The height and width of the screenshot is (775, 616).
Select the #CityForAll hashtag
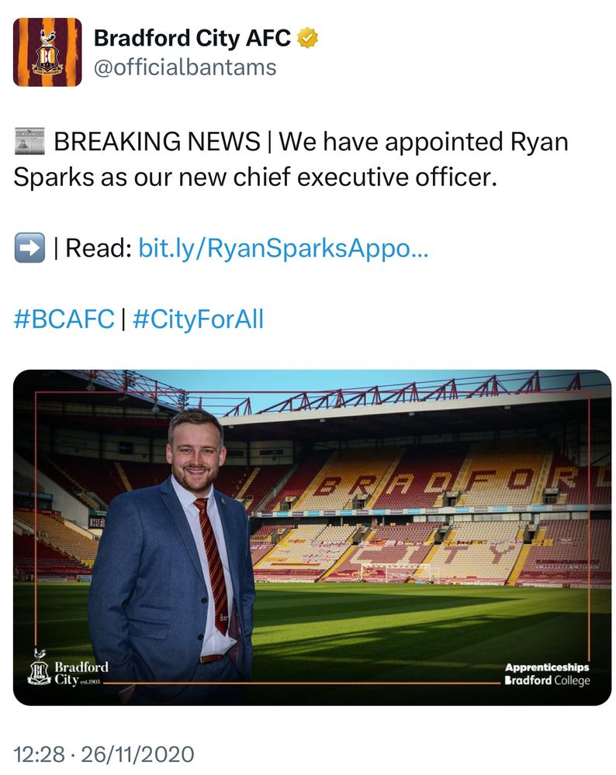[198, 319]
